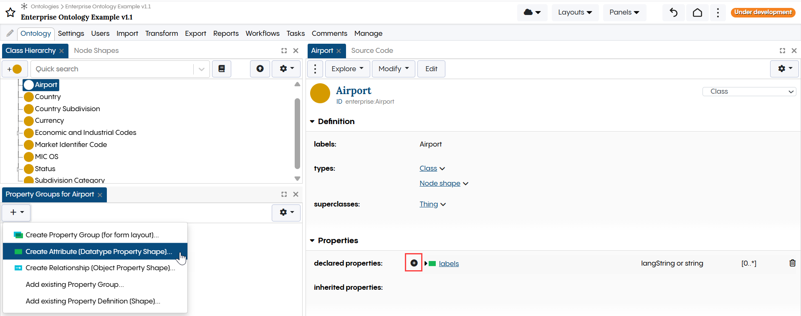Open the Thing superclass link
The height and width of the screenshot is (316, 801).
pyautogui.click(x=429, y=204)
